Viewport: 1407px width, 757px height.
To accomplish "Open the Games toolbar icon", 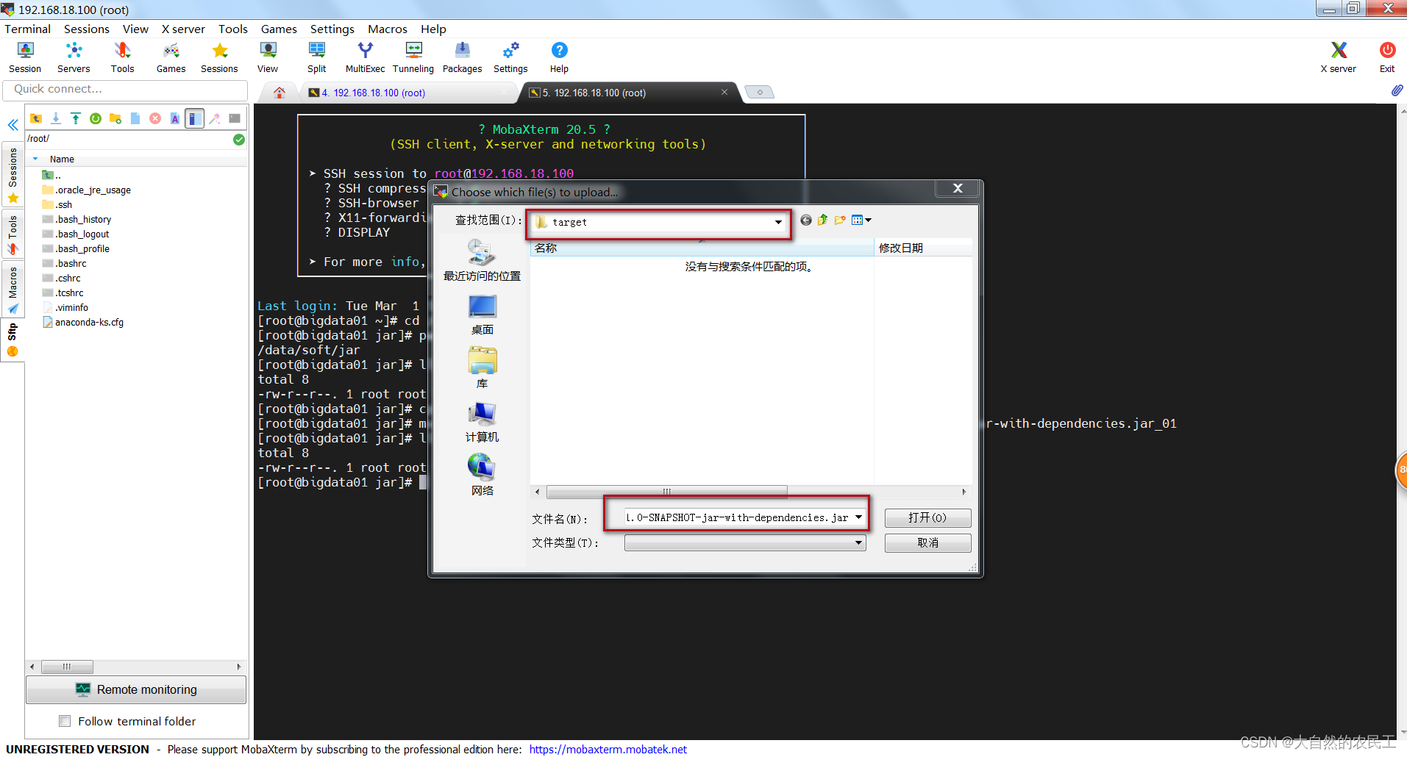I will pyautogui.click(x=171, y=57).
